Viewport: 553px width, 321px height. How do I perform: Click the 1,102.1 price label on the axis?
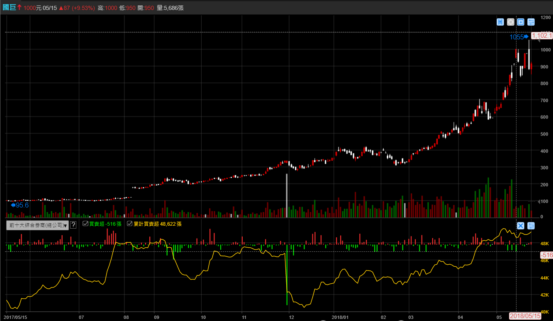click(542, 36)
